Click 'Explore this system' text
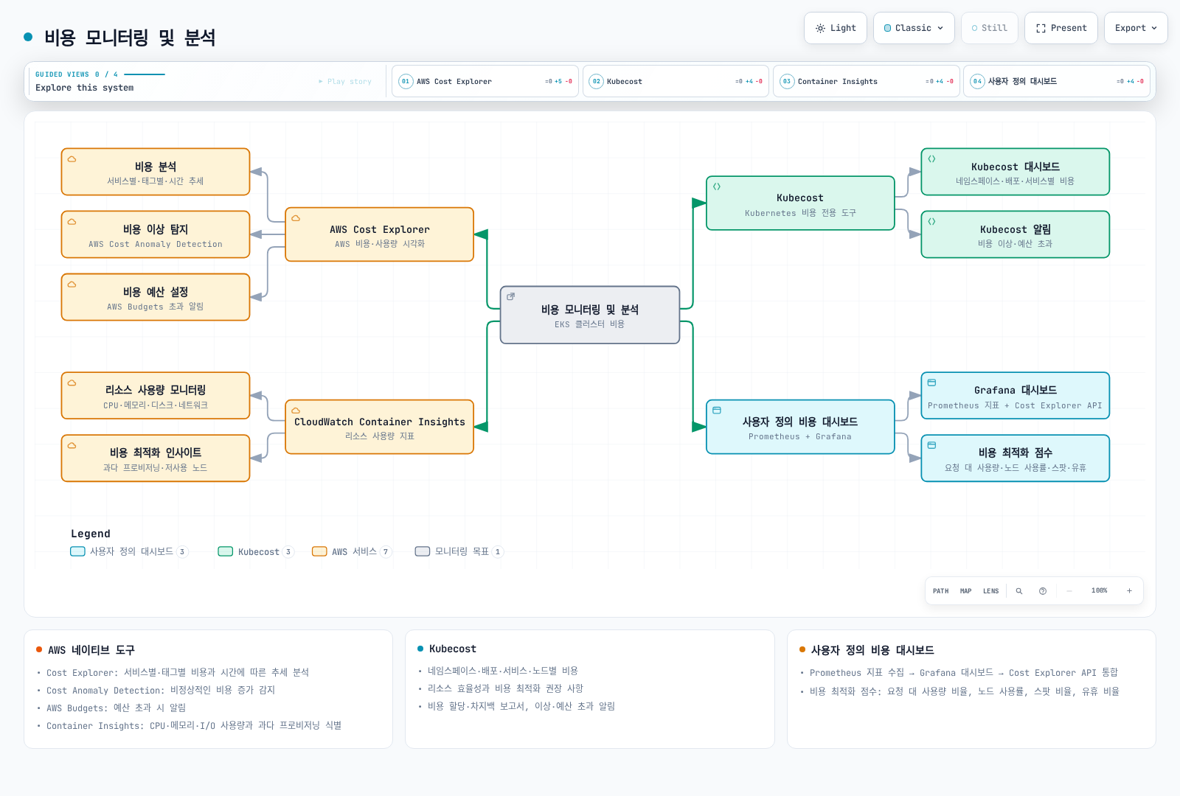 click(85, 88)
